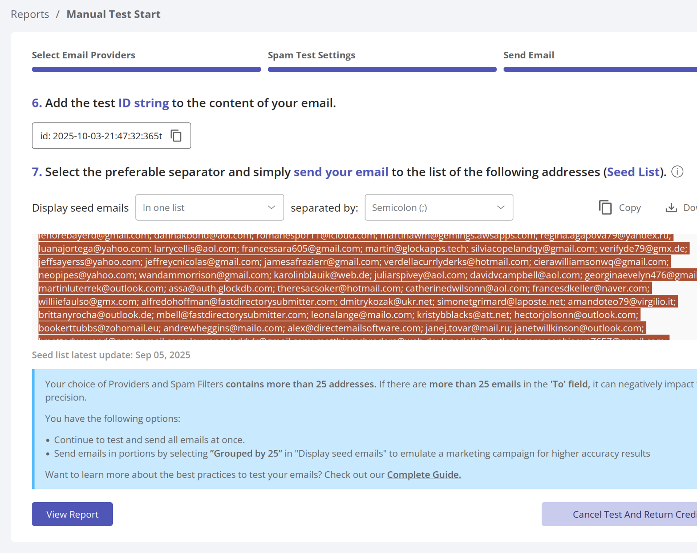Image resolution: width=697 pixels, height=553 pixels.
Task: Open the 'Seed List' link in step 7
Action: (x=633, y=172)
